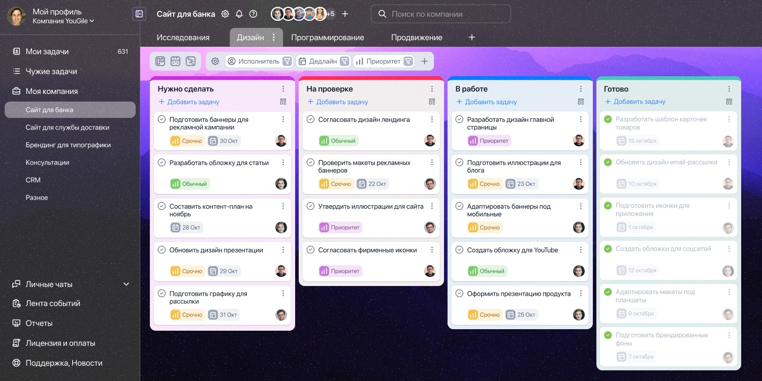This screenshot has width=762, height=381.
Task: Switch to the Программирование tab
Action: click(x=328, y=38)
